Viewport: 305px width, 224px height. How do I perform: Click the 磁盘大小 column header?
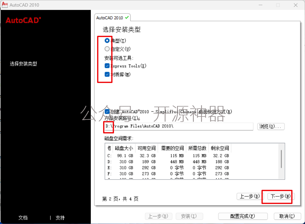(124, 148)
